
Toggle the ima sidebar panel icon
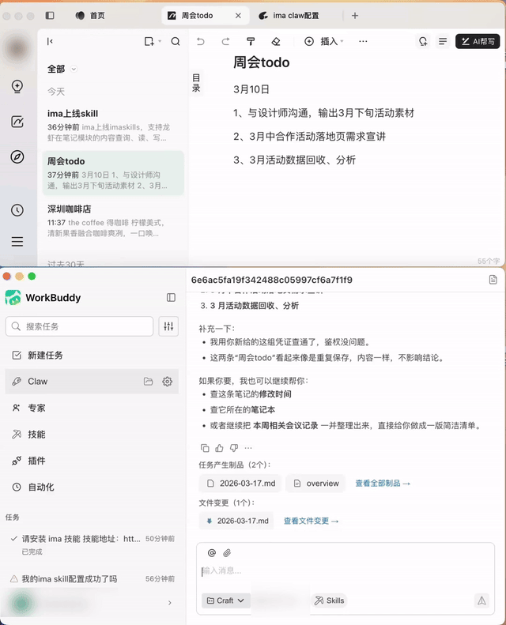(50, 16)
